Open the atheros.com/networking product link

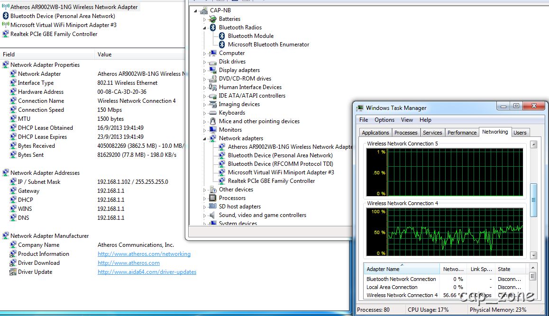tap(144, 254)
